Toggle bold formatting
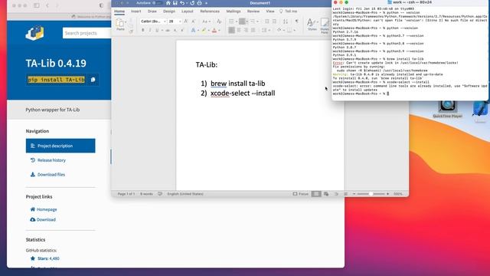The height and width of the screenshot is (276, 490). click(x=143, y=31)
